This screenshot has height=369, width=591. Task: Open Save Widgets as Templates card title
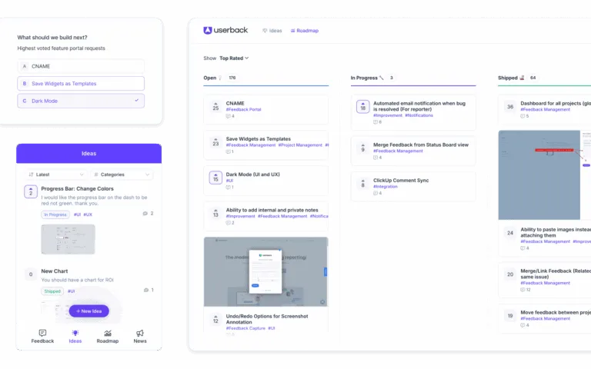click(259, 139)
